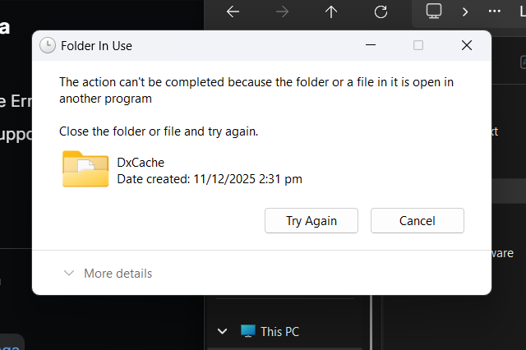Image resolution: width=526 pixels, height=350 pixels.
Task: Expand More details in the dialog
Action: (108, 274)
